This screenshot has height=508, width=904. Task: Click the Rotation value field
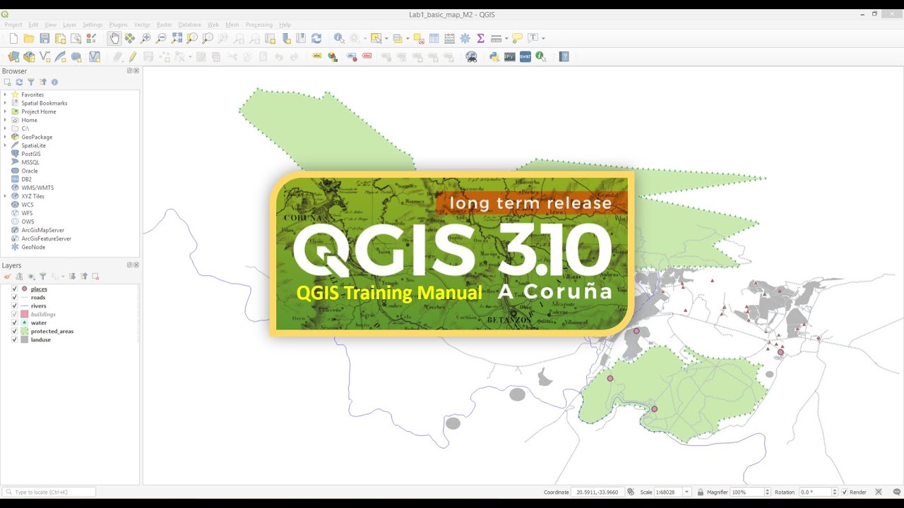click(815, 492)
